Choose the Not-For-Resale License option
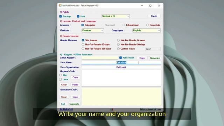This screenshot has height=126, width=224. tap(118, 40)
